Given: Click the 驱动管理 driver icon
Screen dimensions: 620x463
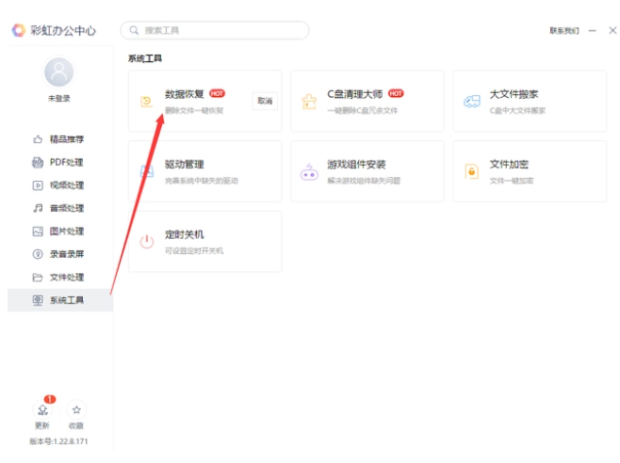Looking at the screenshot, I should point(147,171).
